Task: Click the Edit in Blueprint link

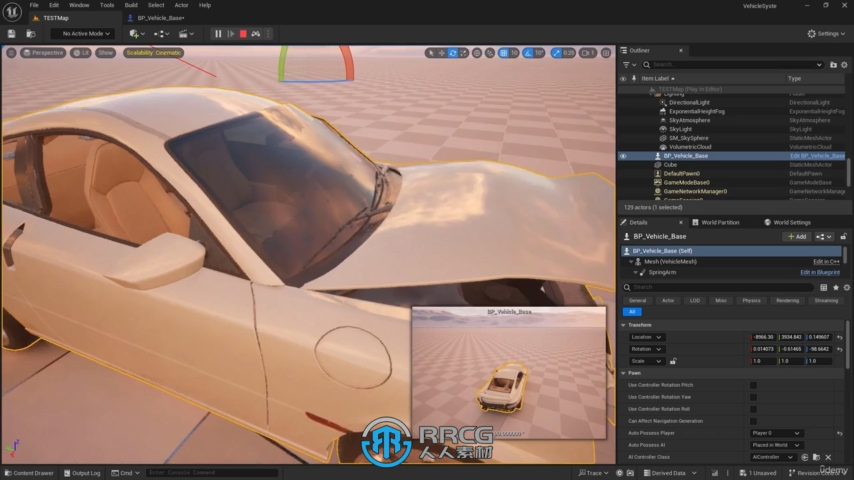Action: coord(820,273)
